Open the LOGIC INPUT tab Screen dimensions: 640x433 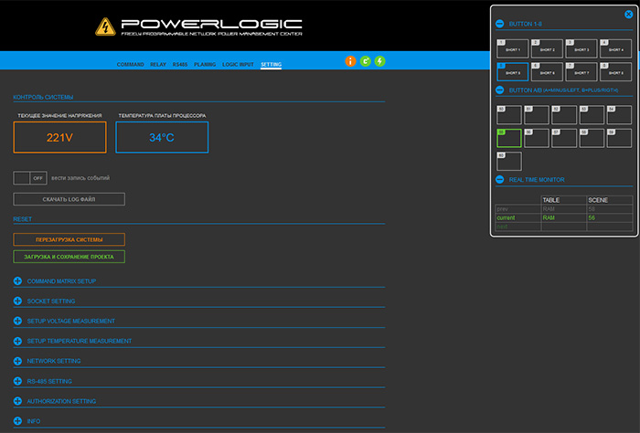tap(238, 65)
